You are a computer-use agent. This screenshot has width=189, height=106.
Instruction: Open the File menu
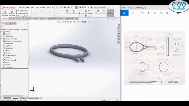click(20, 7)
